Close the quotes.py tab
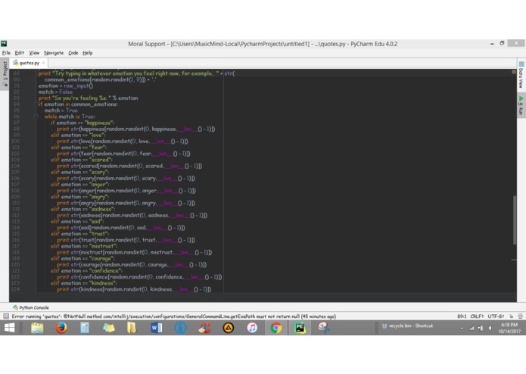The width and height of the screenshot is (526, 374). coord(43,63)
